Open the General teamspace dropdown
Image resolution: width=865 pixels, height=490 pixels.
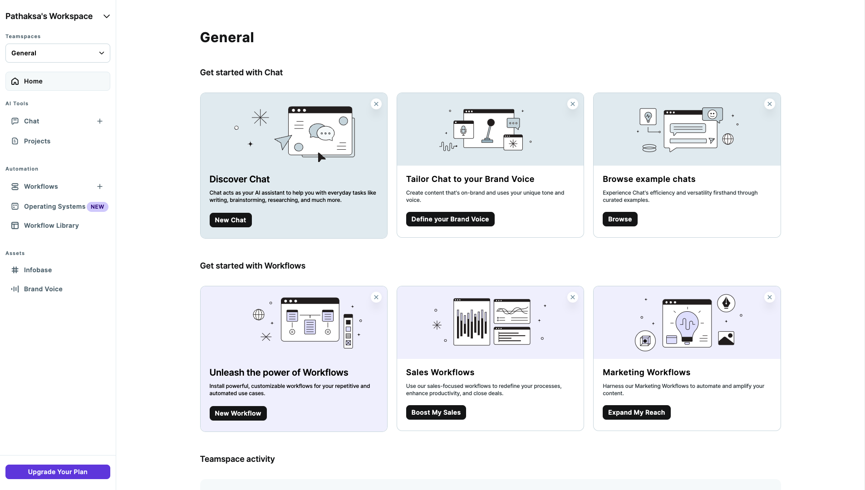(x=58, y=53)
